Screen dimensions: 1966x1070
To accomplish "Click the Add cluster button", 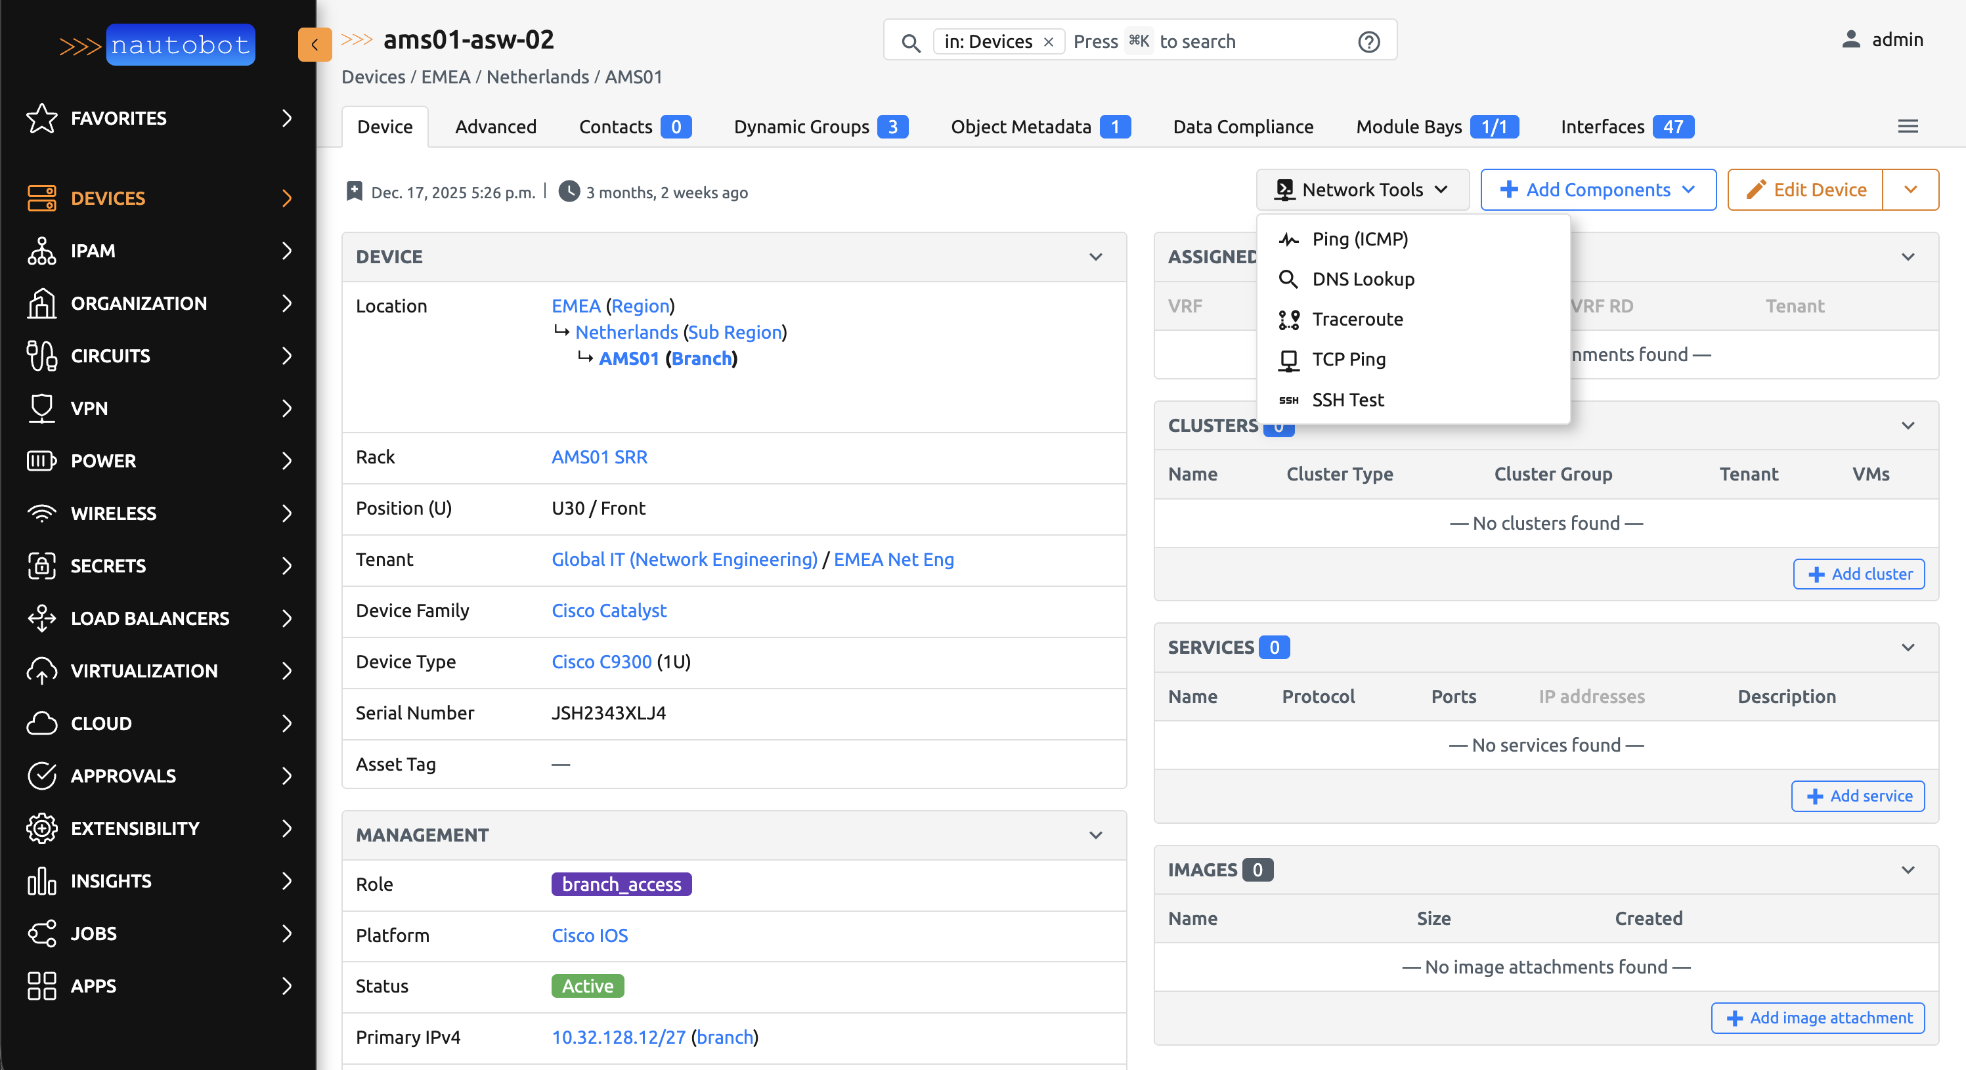I will (x=1858, y=574).
